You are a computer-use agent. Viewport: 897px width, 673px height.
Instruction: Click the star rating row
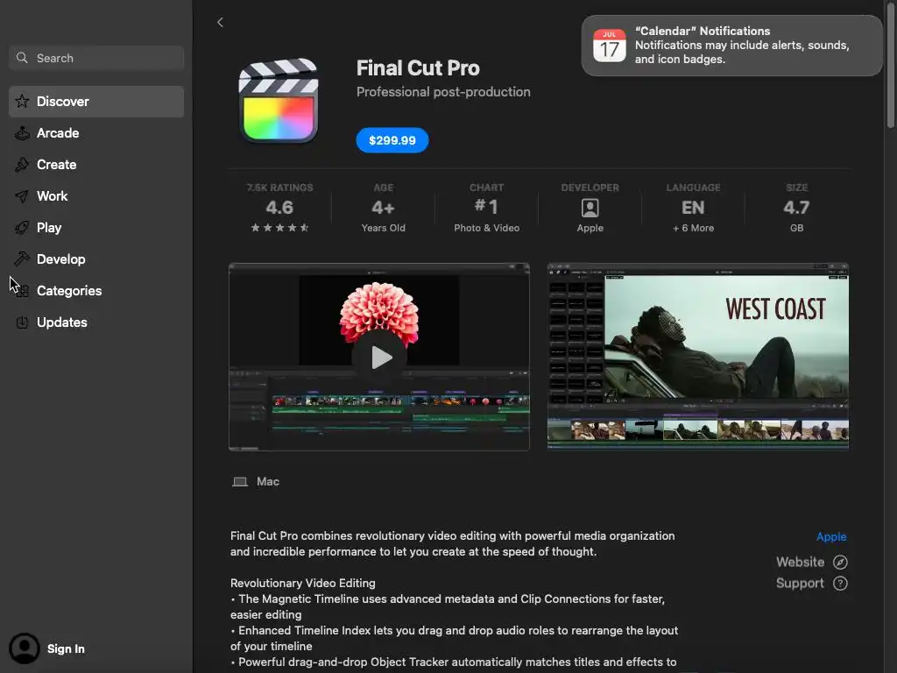279,228
